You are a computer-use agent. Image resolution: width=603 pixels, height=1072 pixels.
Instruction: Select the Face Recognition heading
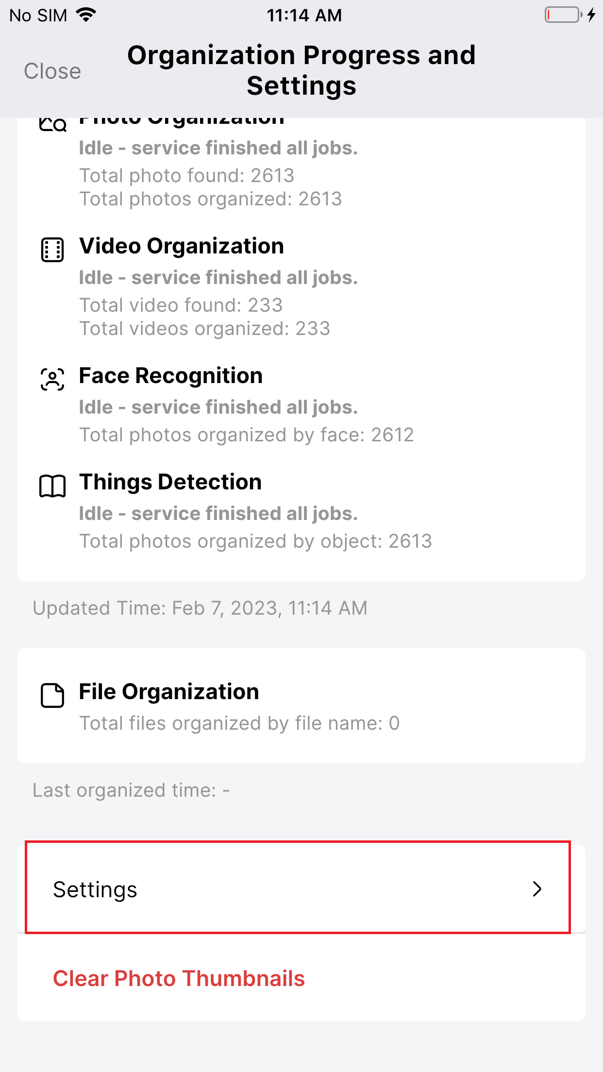tap(171, 376)
